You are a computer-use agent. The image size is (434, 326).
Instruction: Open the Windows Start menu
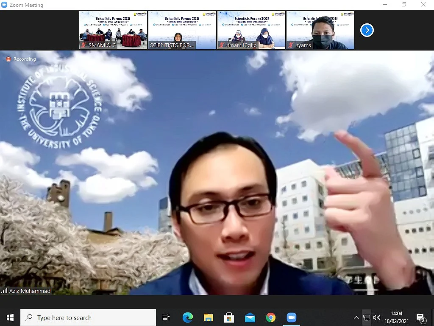click(x=10, y=318)
